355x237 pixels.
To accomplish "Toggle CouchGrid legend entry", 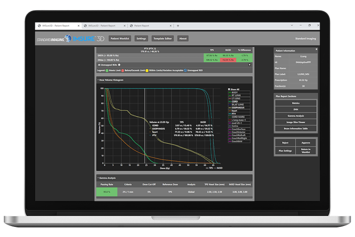I will 239,142.
